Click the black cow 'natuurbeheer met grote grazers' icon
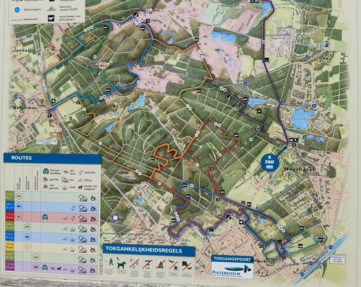This screenshot has width=361, height=287. (x=51, y=18)
